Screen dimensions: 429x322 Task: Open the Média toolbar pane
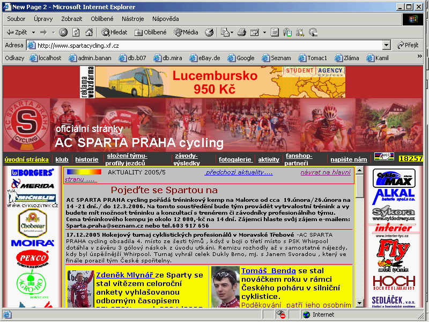(x=186, y=32)
